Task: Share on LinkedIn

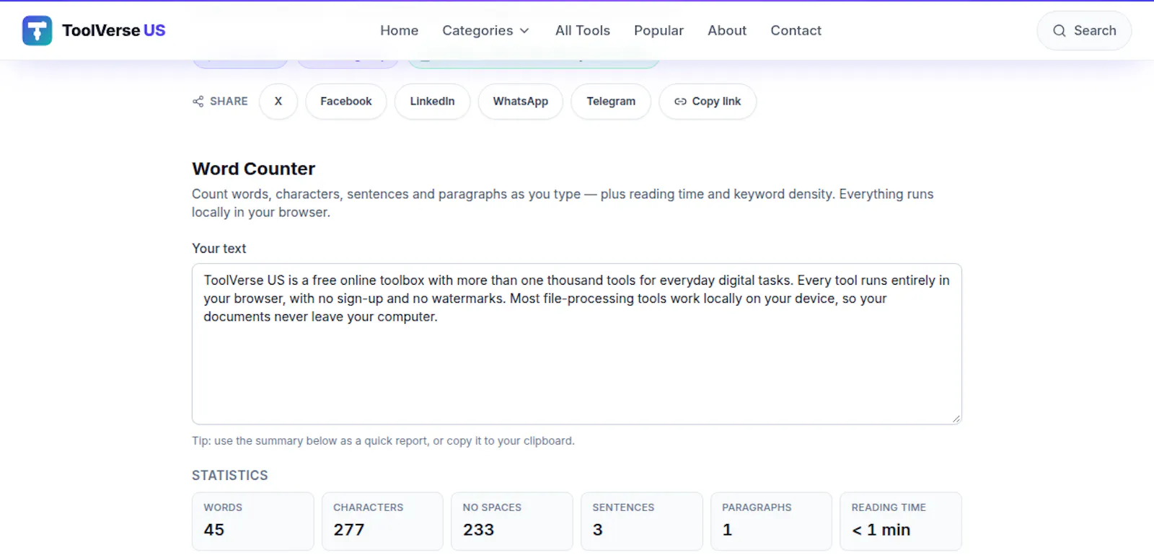Action: pyautogui.click(x=432, y=102)
